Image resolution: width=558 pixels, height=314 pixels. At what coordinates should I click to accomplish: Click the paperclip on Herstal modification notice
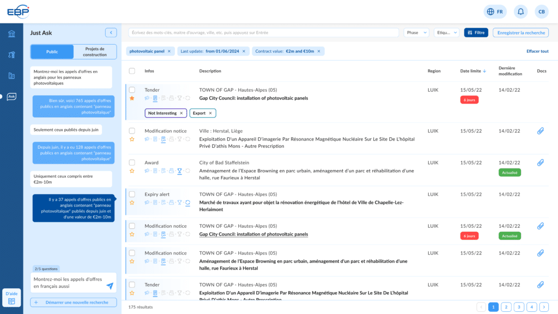tap(541, 131)
